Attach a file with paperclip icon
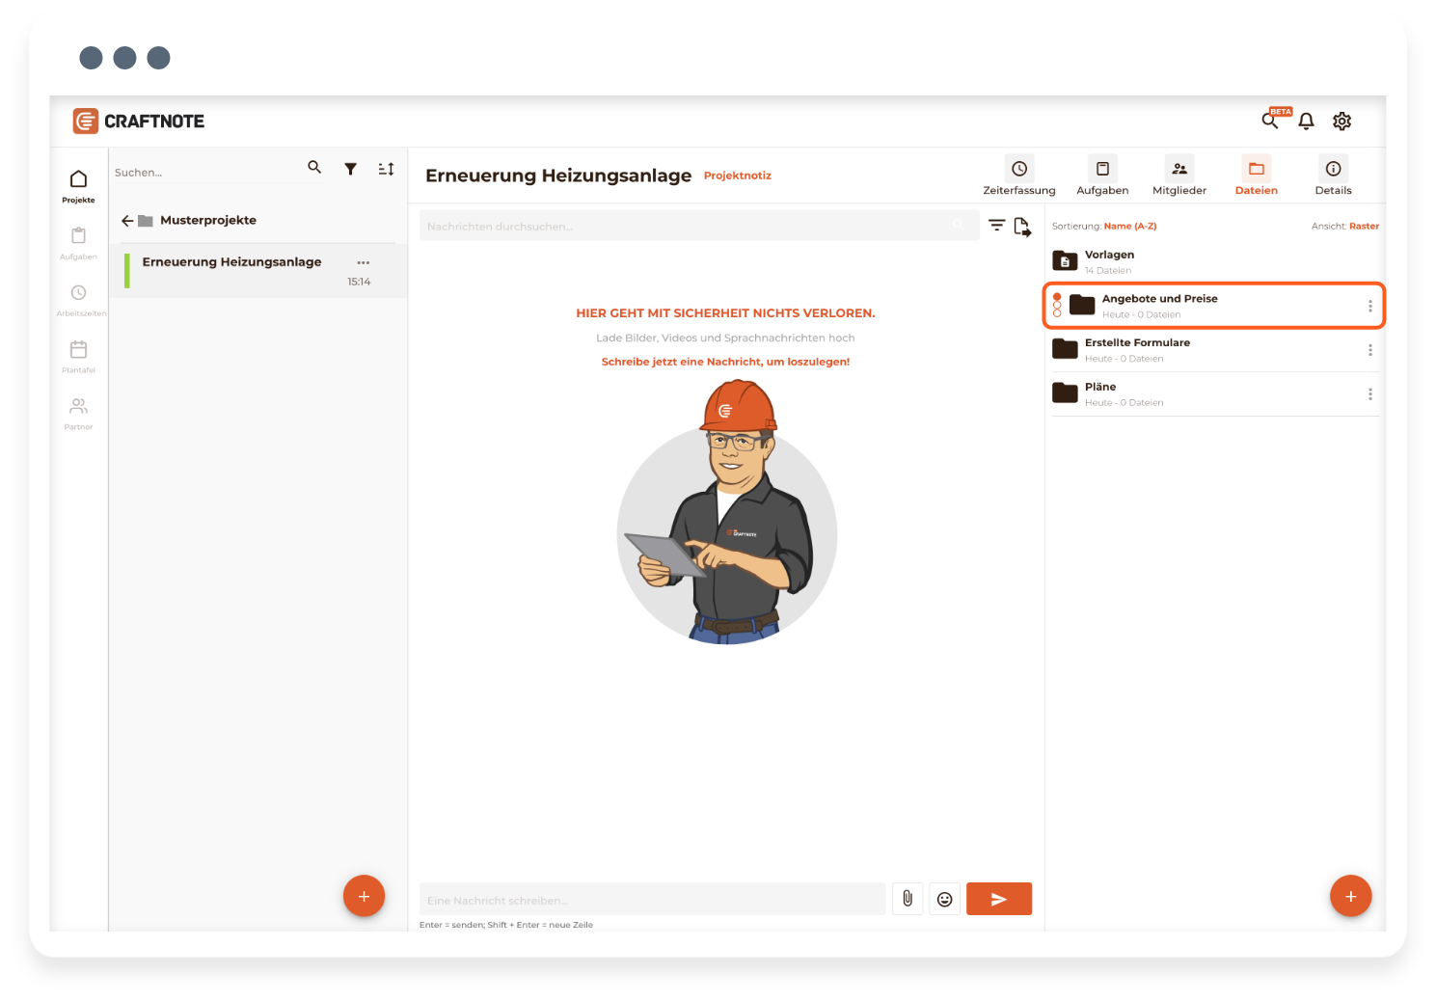The width and height of the screenshot is (1436, 1001). [x=908, y=899]
